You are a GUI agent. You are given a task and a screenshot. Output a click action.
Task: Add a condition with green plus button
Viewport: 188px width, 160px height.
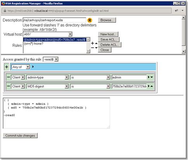tap(7, 67)
